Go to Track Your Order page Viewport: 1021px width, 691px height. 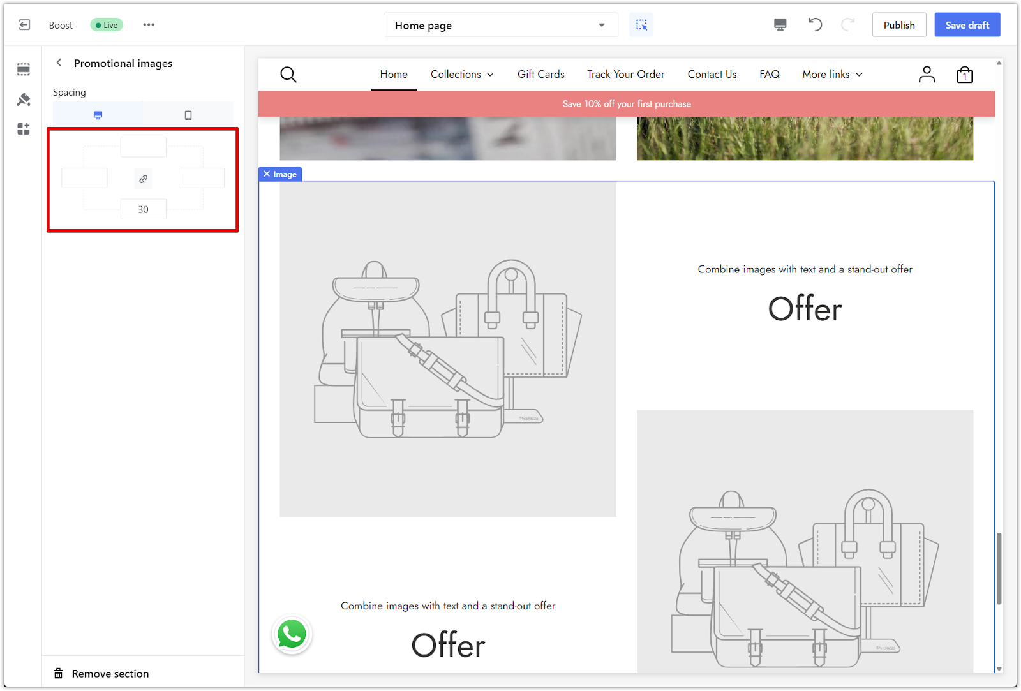(x=625, y=75)
